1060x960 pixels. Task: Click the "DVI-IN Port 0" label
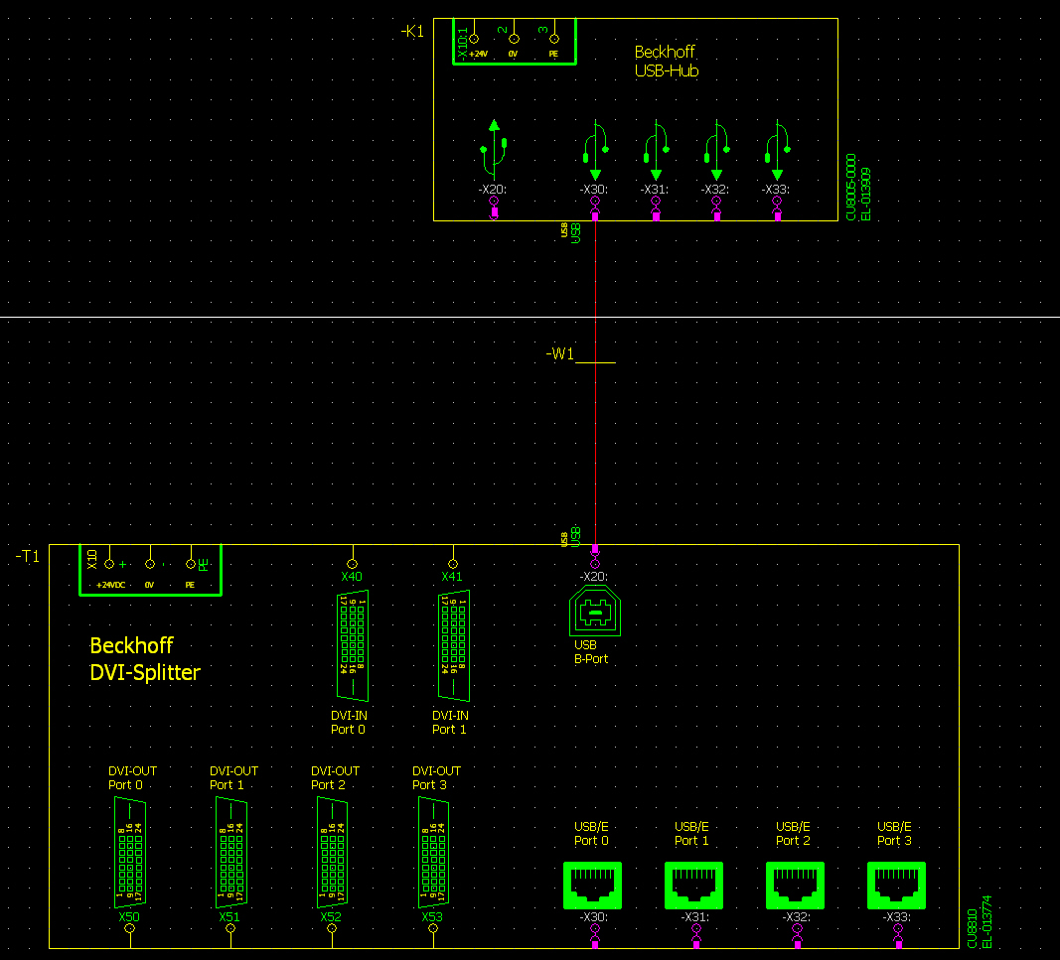(x=349, y=722)
